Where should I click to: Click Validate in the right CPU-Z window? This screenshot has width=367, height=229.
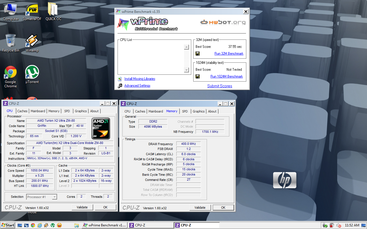(x=200, y=208)
